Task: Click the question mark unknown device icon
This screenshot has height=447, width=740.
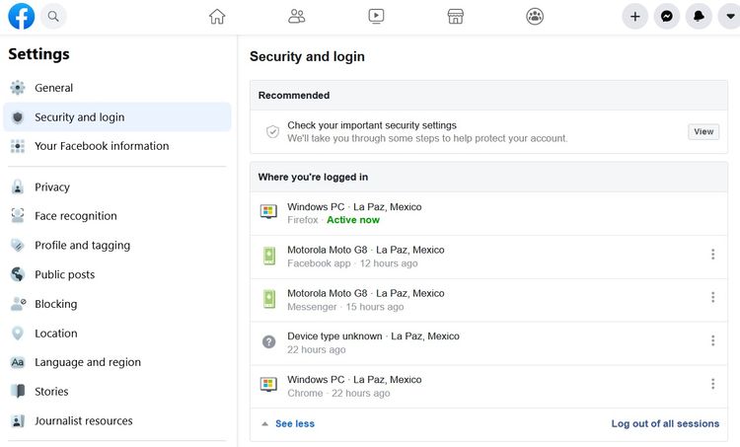Action: pos(269,341)
